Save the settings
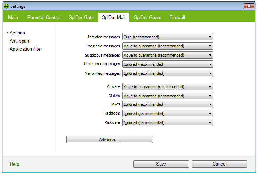The width and height of the screenshot is (258, 175). [x=161, y=164]
